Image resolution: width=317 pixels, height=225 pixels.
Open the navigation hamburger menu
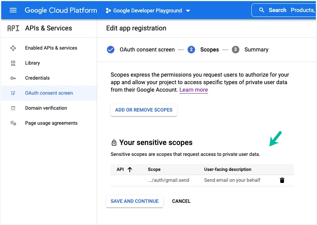[13, 10]
